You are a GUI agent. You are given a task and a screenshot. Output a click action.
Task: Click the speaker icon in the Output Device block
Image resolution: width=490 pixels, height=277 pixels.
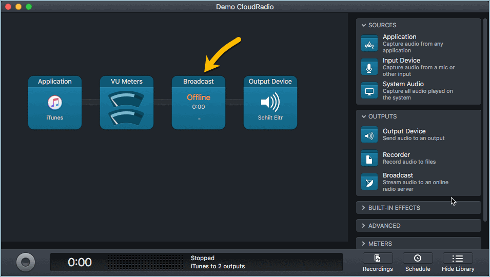[x=270, y=102]
